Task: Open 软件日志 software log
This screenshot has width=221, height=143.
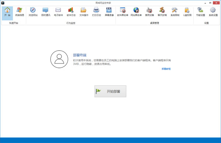Action: 71,12
